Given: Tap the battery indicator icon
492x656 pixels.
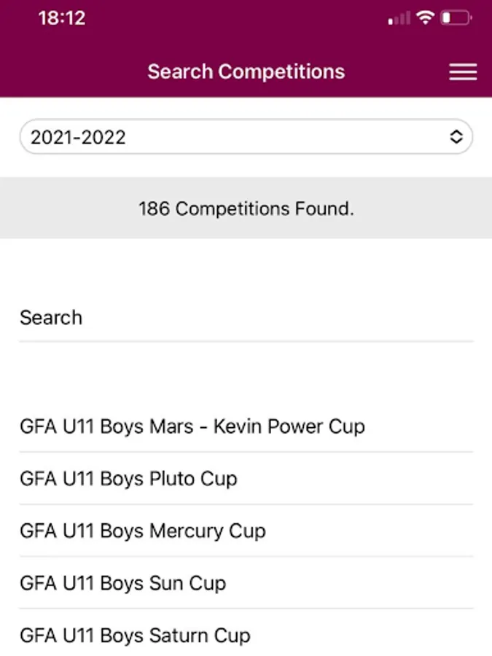Looking at the screenshot, I should pos(456,18).
